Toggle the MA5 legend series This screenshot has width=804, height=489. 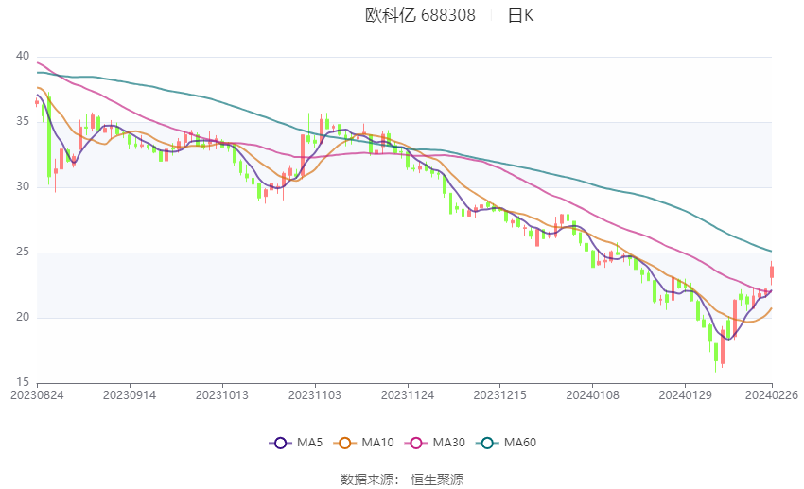click(x=296, y=443)
